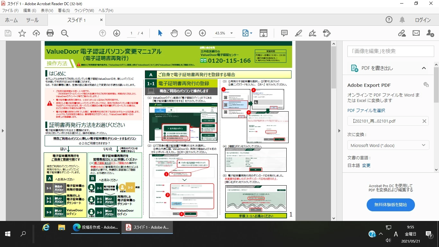Select the arrow selection tool
439x247 pixels.
coord(160,33)
